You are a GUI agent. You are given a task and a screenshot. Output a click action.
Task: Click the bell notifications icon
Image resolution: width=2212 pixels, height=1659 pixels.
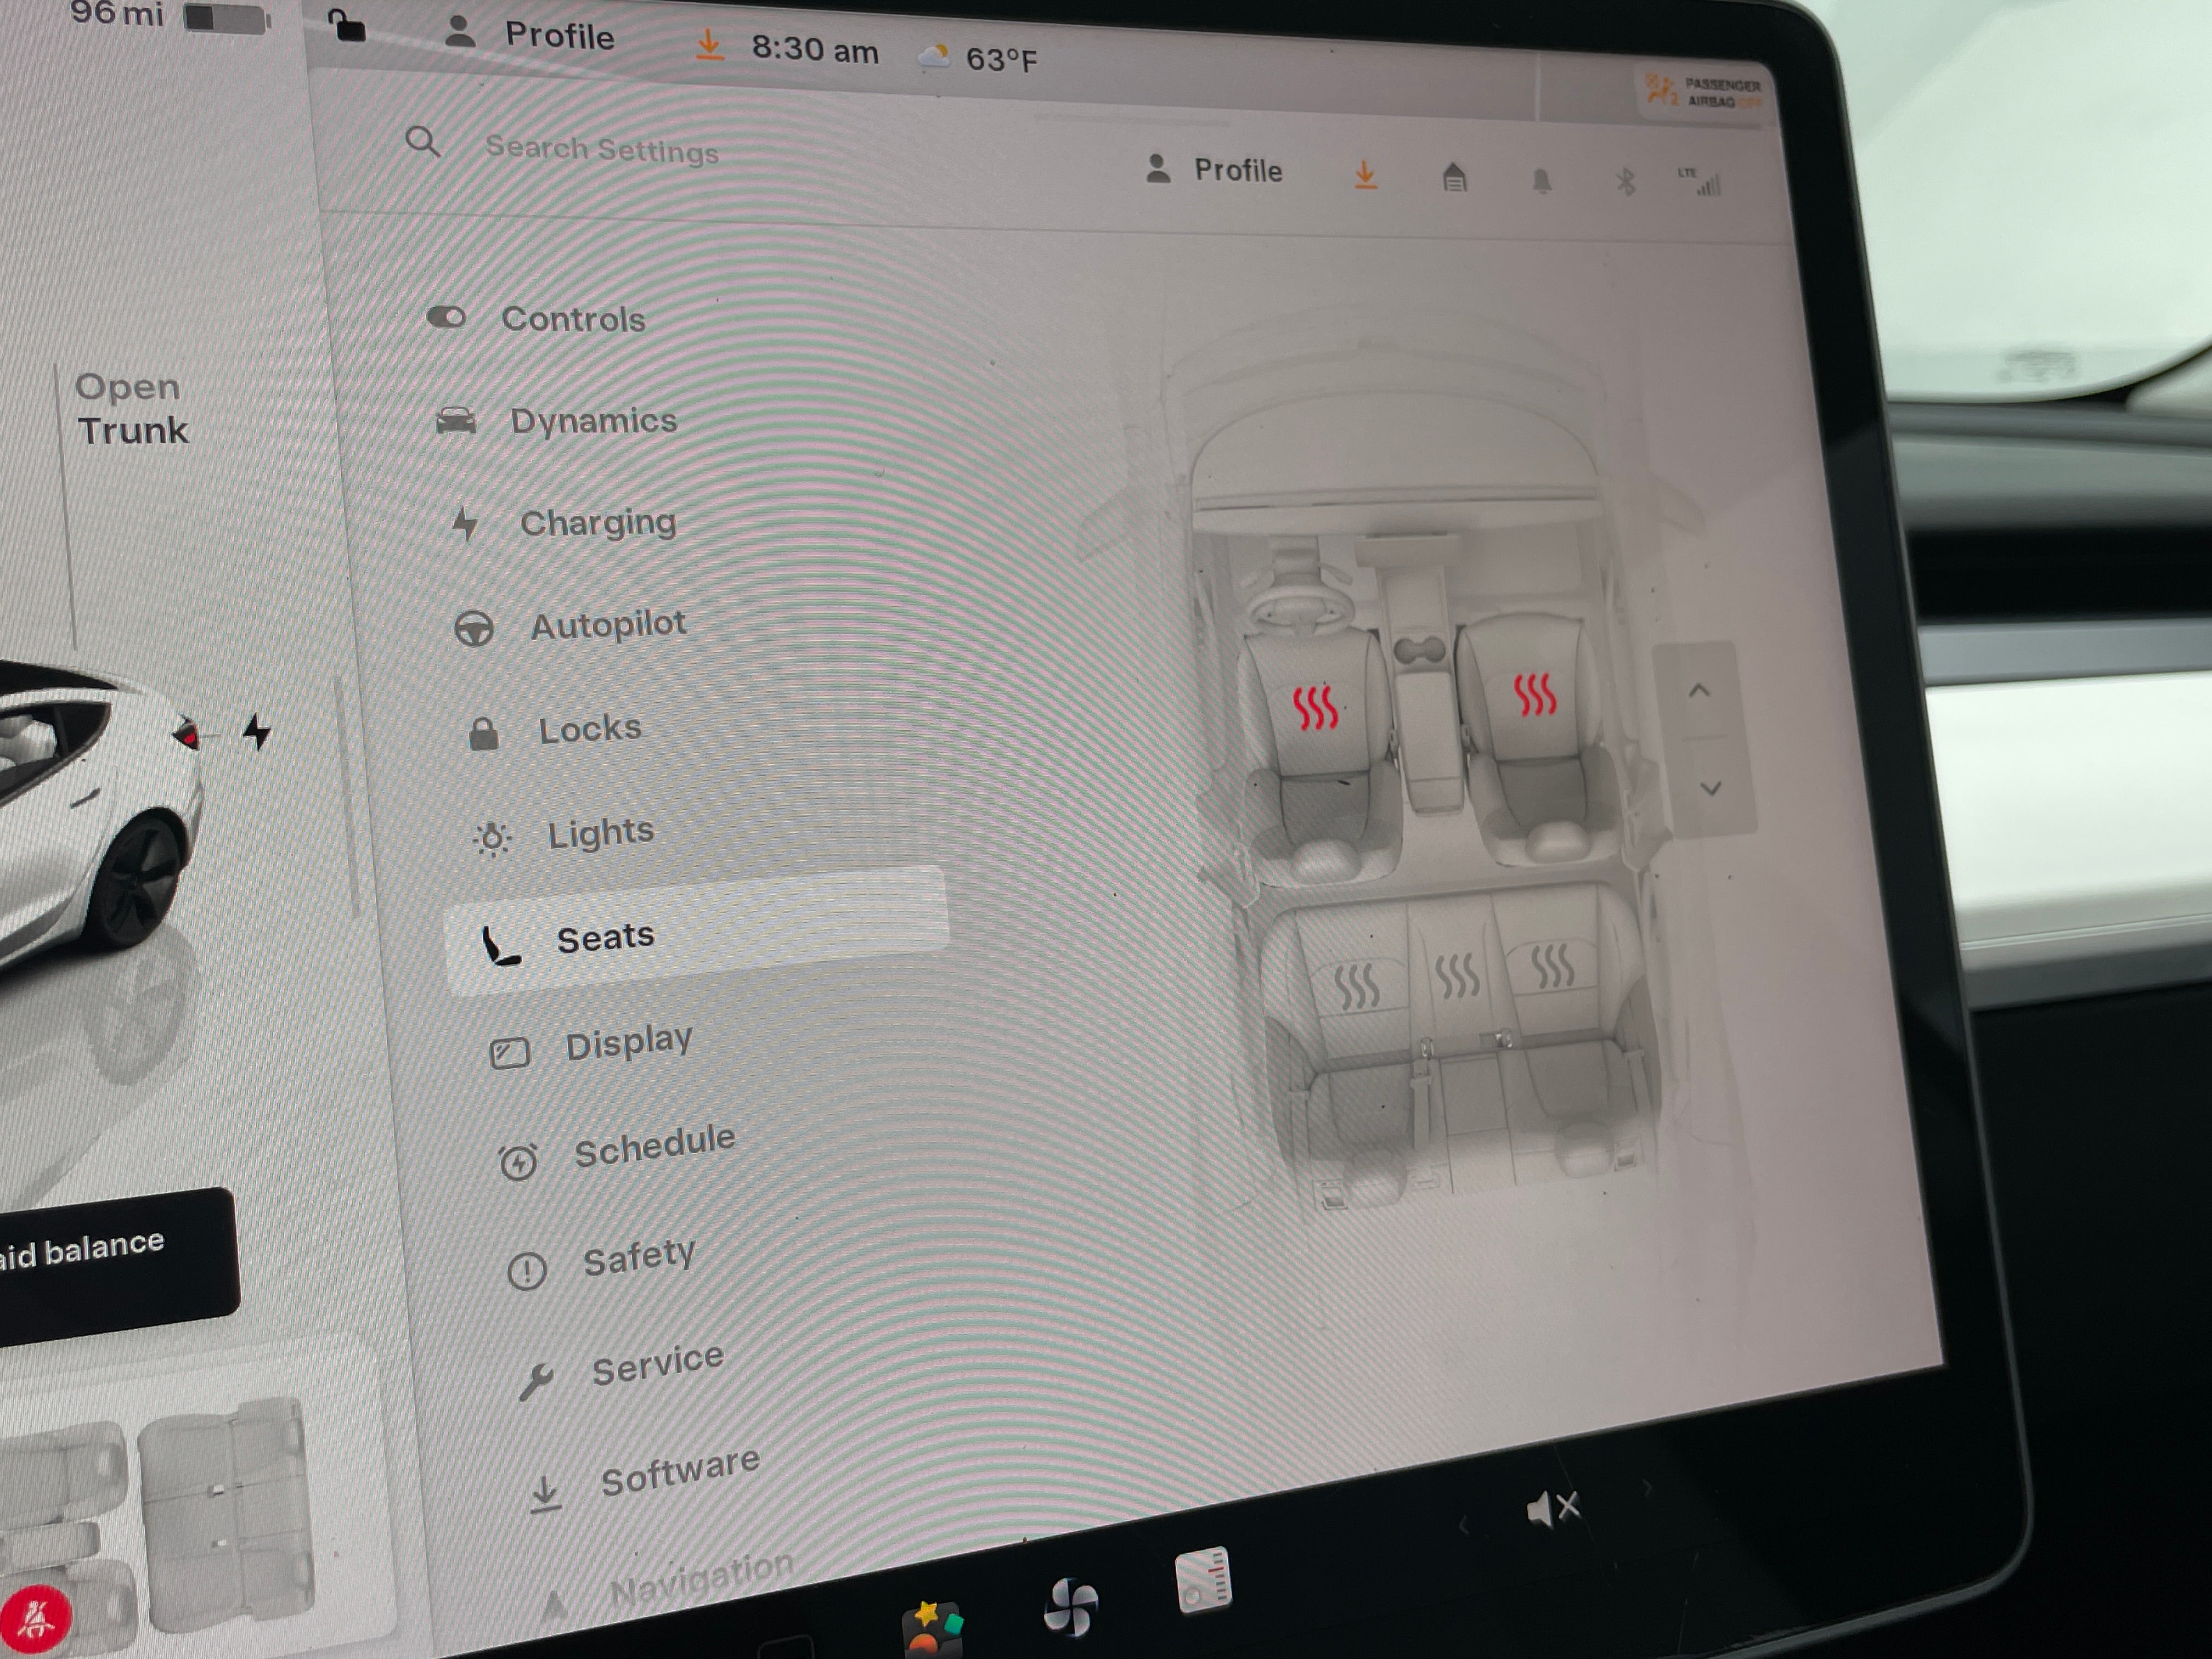(x=1541, y=181)
